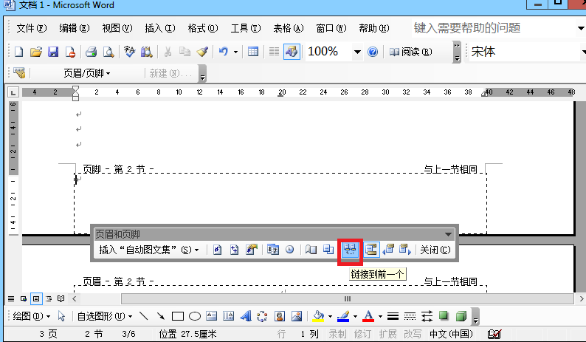Create a new blank document
Image resolution: width=586 pixels, height=342 pixels.
(x=18, y=52)
